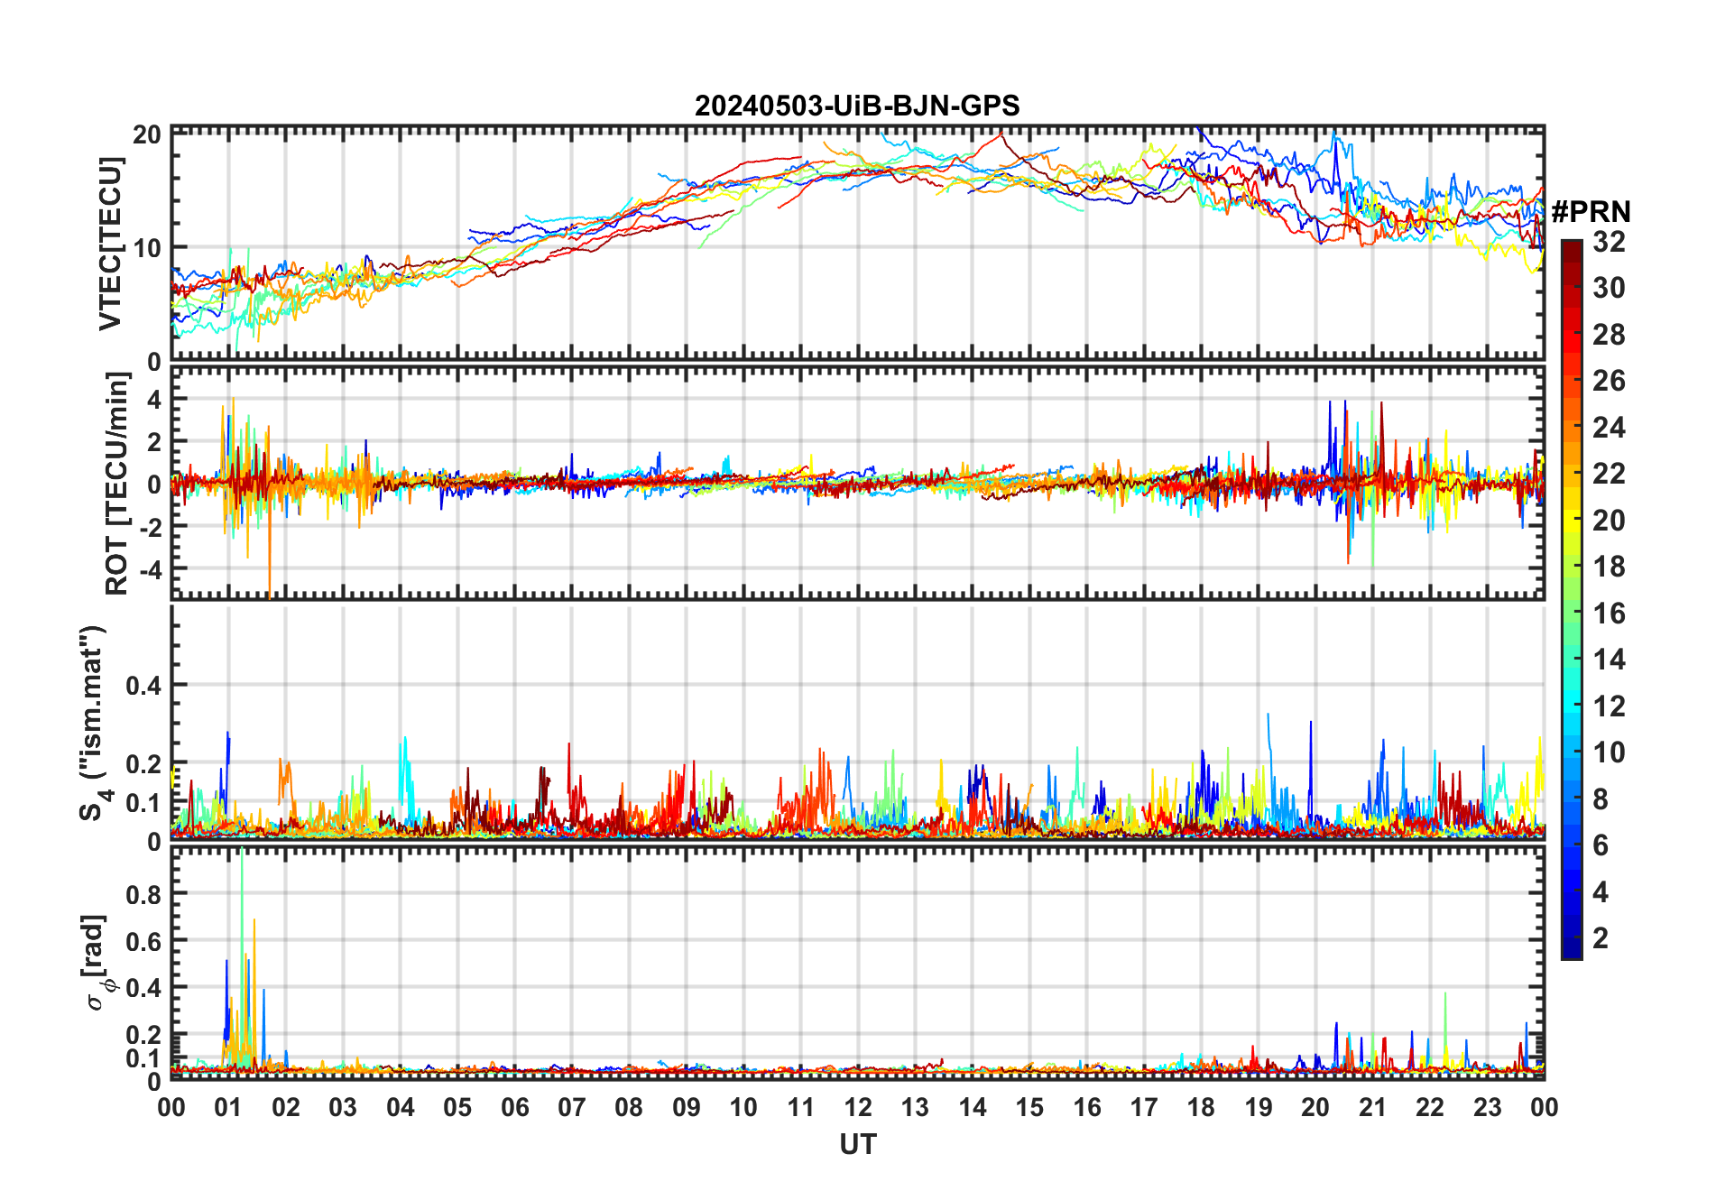Click the yellow region near PRN 20 on colorbar
The image size is (1716, 1200).
[x=1572, y=520]
